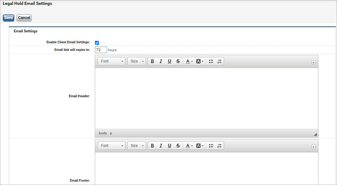Apply underline in Email Footer editor
Viewport: 337px width, 185px height.
(169, 146)
